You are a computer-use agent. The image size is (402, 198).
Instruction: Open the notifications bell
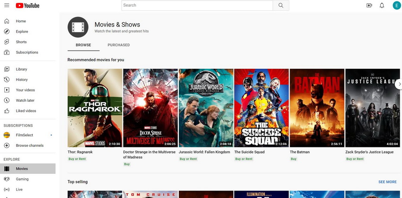tap(382, 5)
